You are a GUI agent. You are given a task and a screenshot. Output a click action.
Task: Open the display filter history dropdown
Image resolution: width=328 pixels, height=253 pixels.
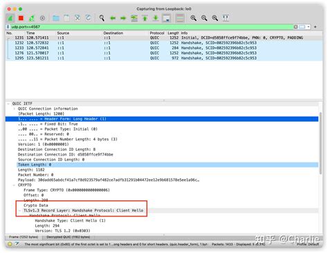click(x=309, y=27)
